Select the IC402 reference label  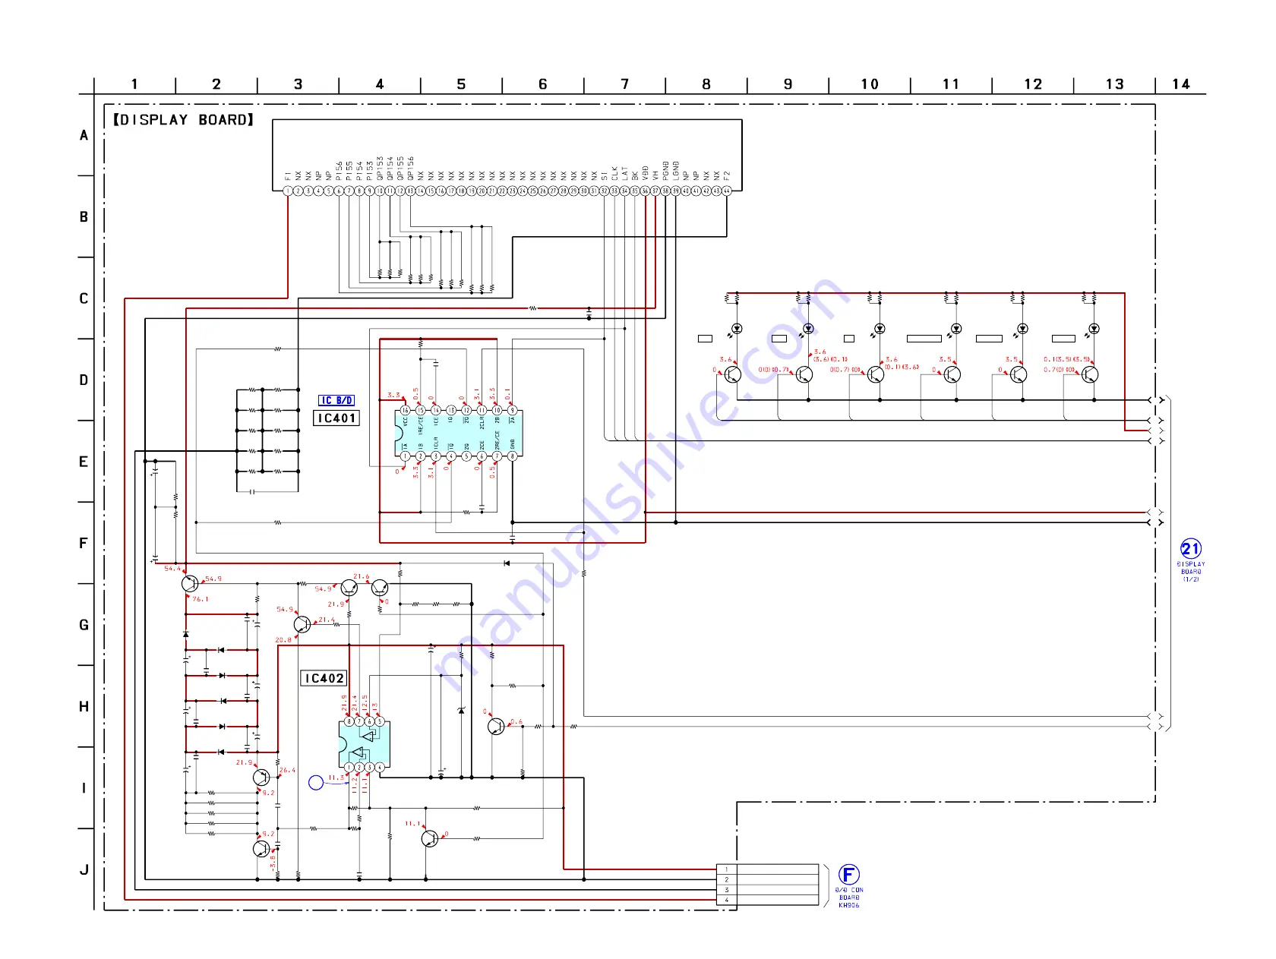click(x=324, y=678)
